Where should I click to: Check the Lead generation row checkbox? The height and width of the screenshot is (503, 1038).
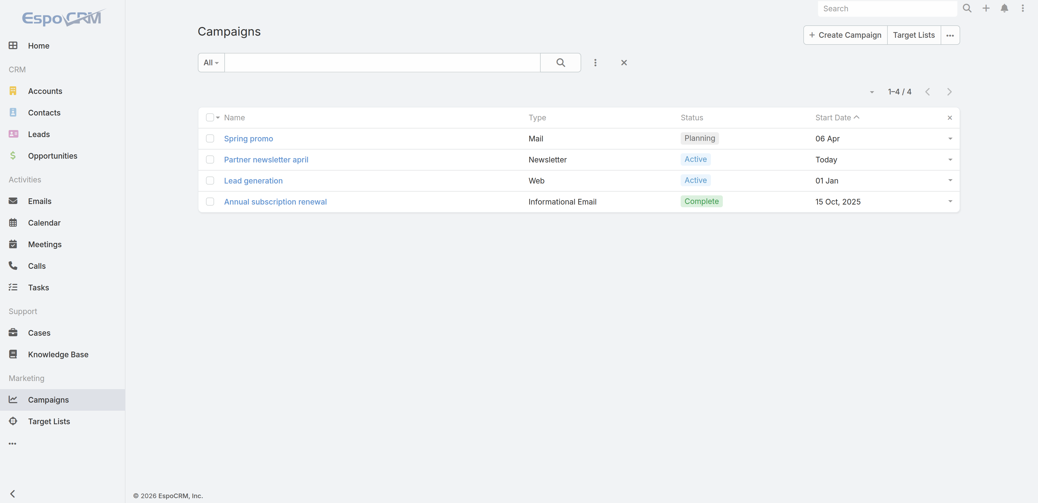coord(209,181)
